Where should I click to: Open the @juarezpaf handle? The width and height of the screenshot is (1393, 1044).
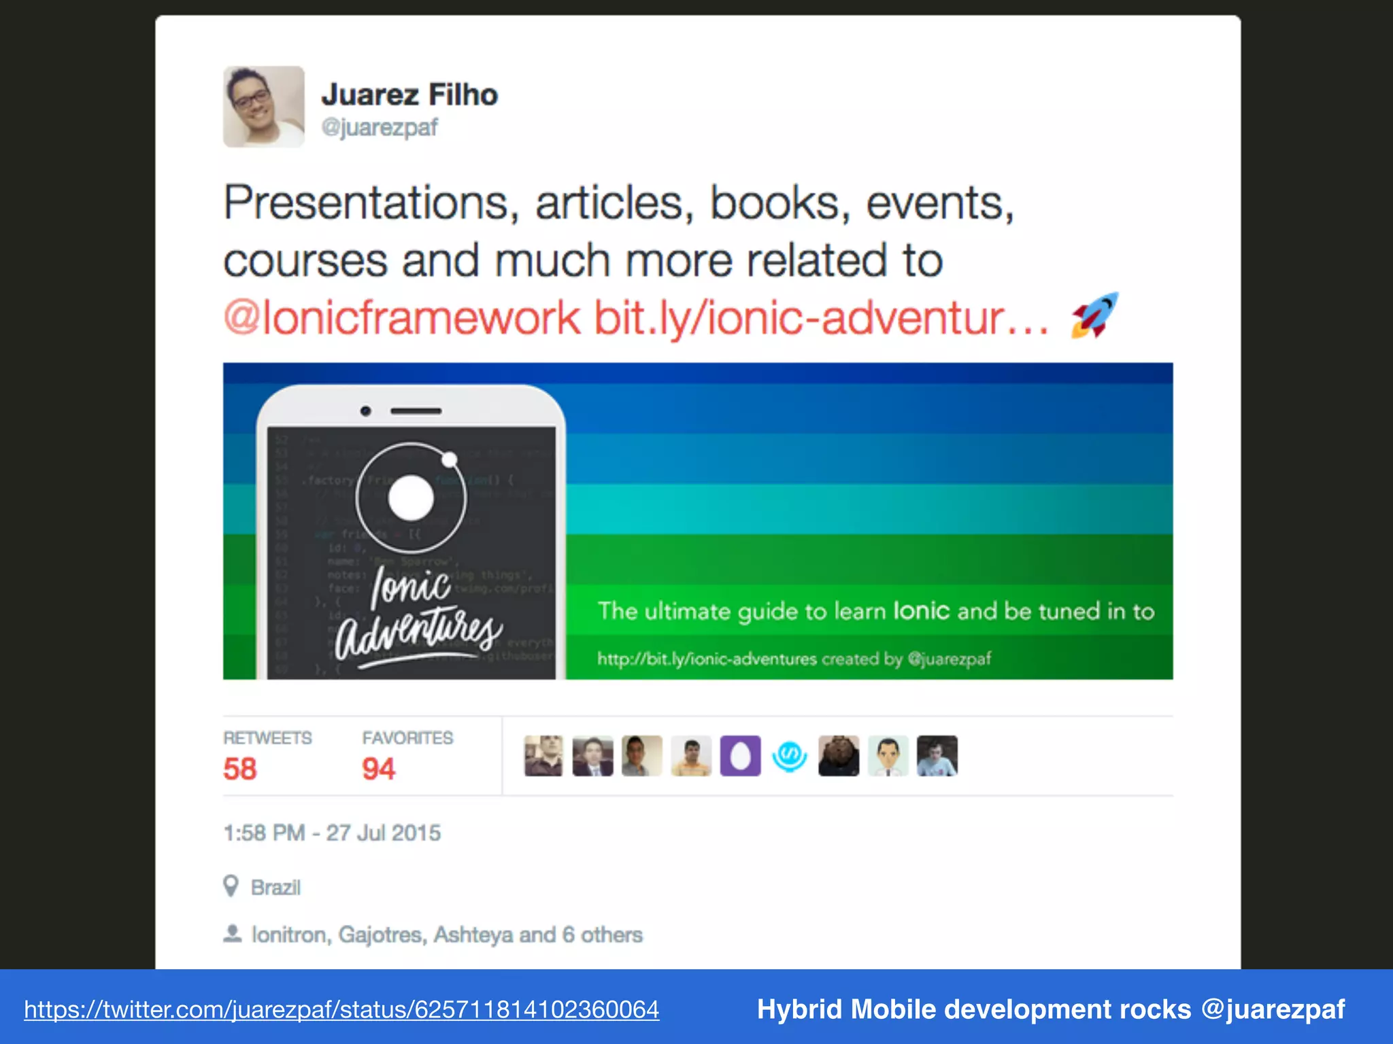(x=380, y=127)
